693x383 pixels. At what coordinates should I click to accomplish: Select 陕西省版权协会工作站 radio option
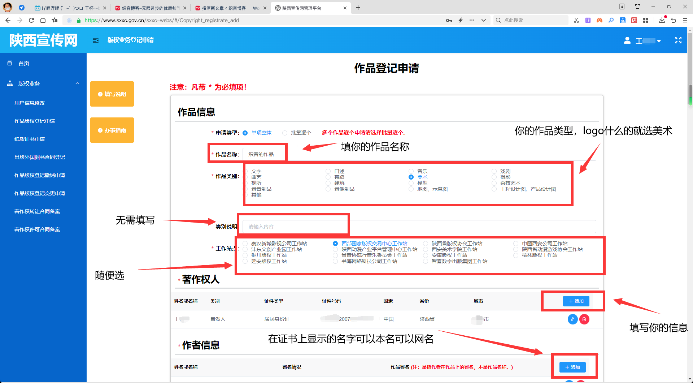coord(426,244)
